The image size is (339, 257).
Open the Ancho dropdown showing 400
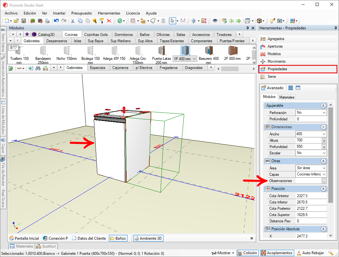pyautogui.click(x=324, y=134)
